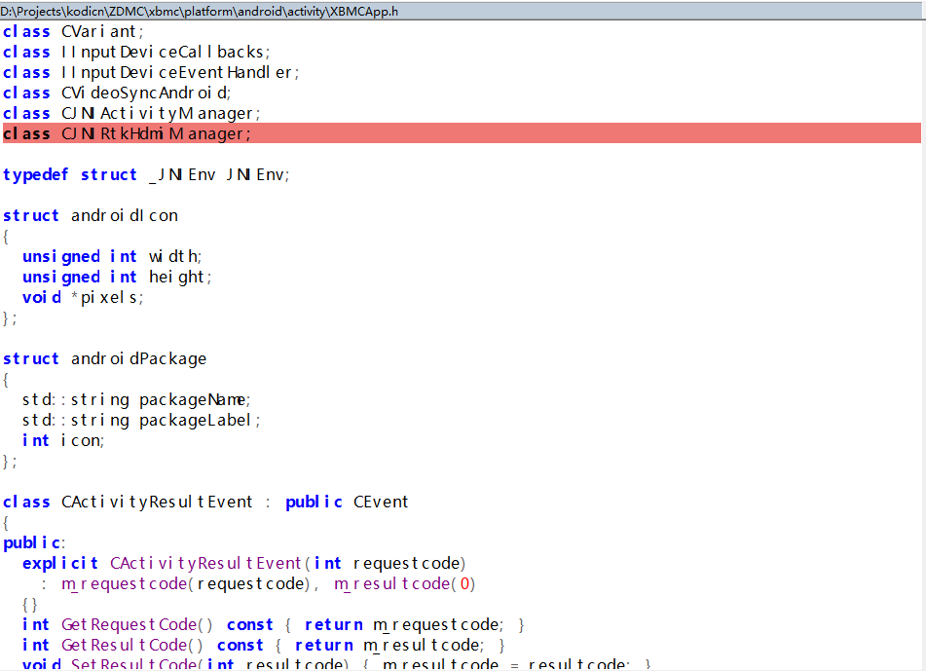Click m_resultcode in the initializer list

392,584
